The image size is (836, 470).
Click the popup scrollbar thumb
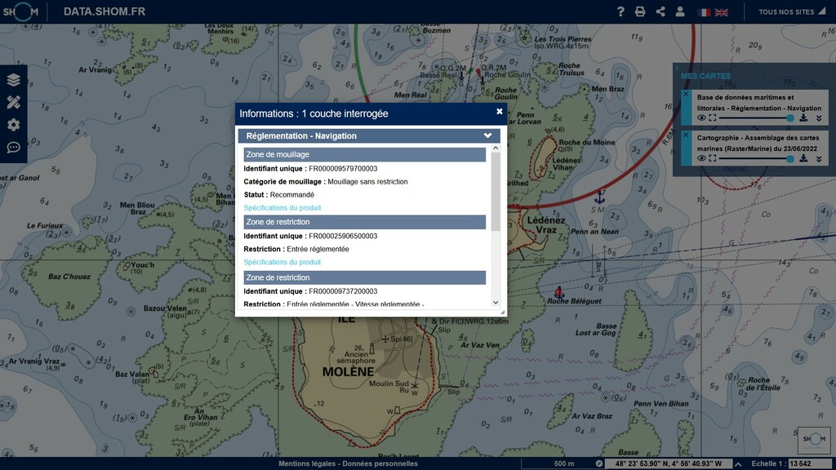pyautogui.click(x=496, y=192)
